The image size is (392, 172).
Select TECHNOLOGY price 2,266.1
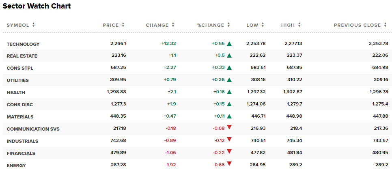118,43
